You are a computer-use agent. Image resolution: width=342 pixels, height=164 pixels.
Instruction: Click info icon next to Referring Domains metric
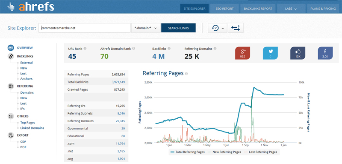pyautogui.click(x=215, y=49)
